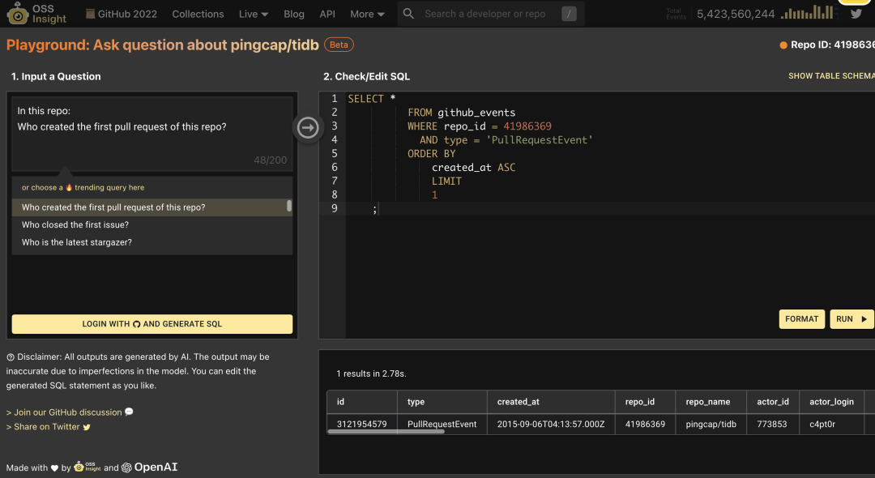The width and height of the screenshot is (875, 478).
Task: Open GitHub 2022 menu item
Action: 121,14
